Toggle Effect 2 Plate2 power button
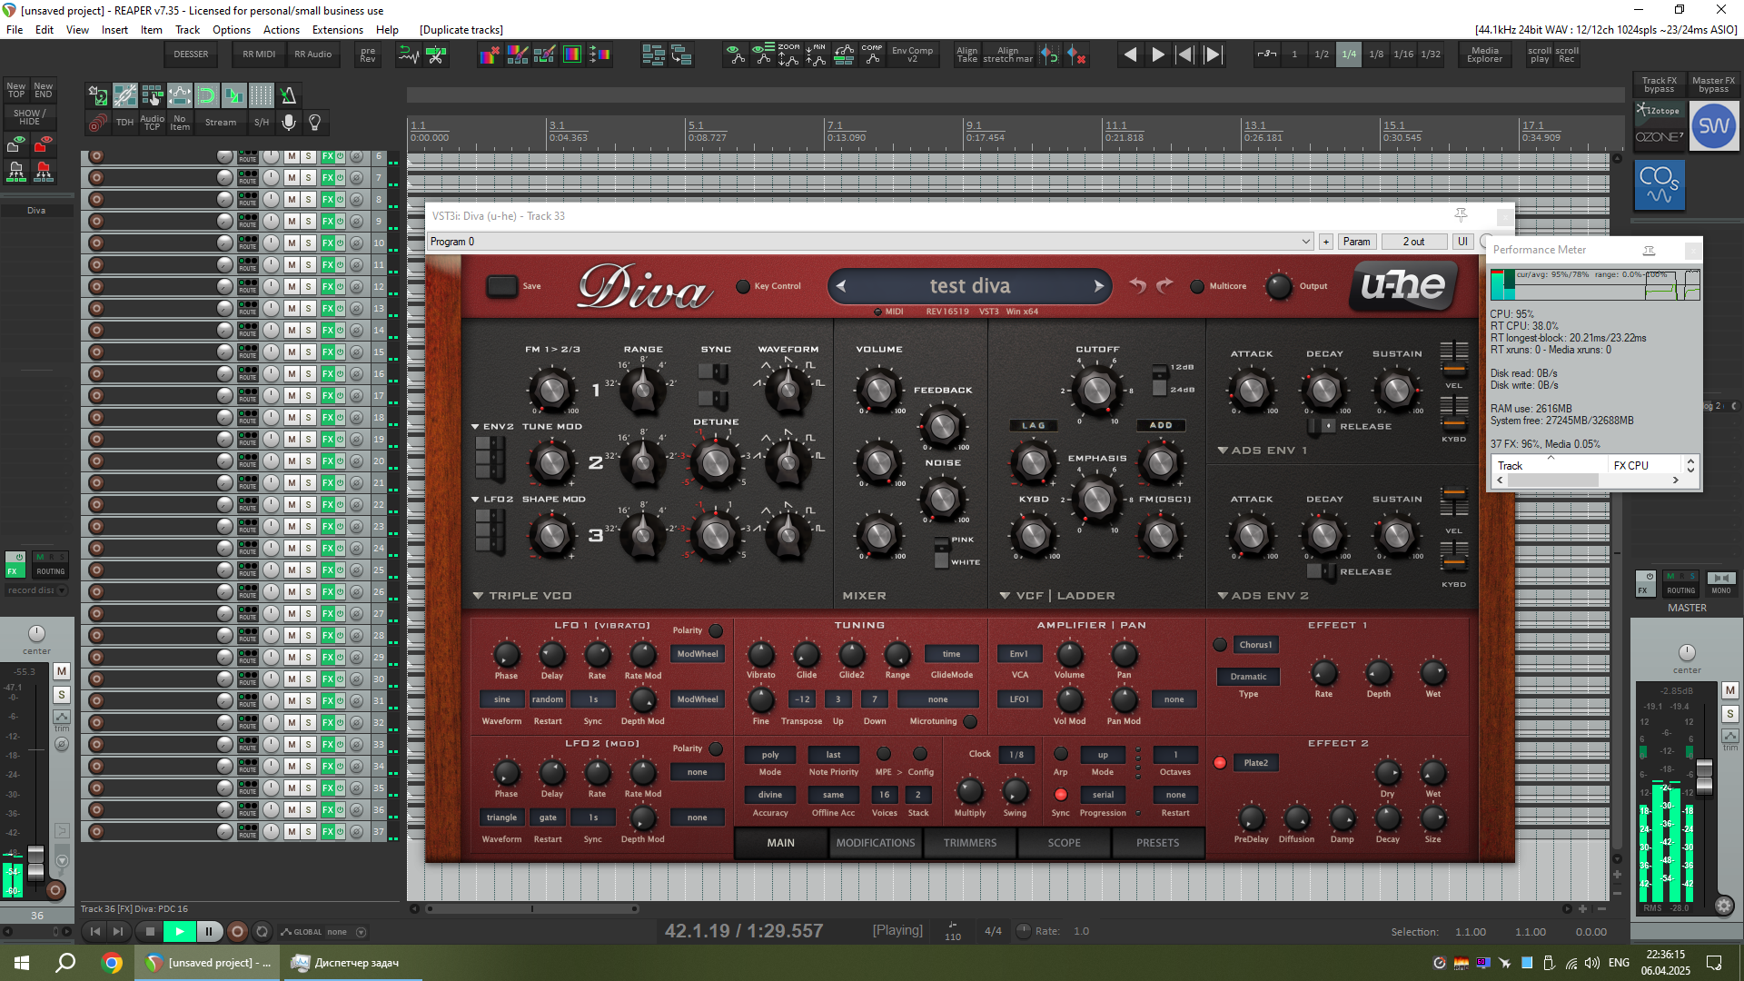This screenshot has height=981, width=1744. click(1220, 763)
